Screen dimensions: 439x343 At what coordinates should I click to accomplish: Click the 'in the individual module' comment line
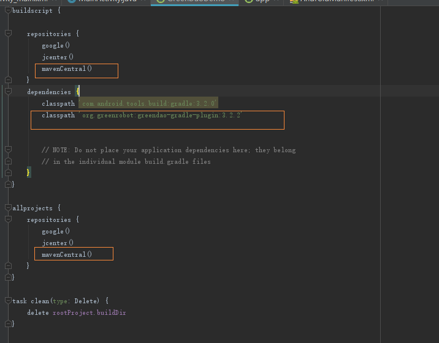click(x=126, y=161)
